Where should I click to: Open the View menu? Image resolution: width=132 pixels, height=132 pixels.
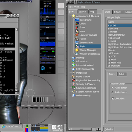77,7
